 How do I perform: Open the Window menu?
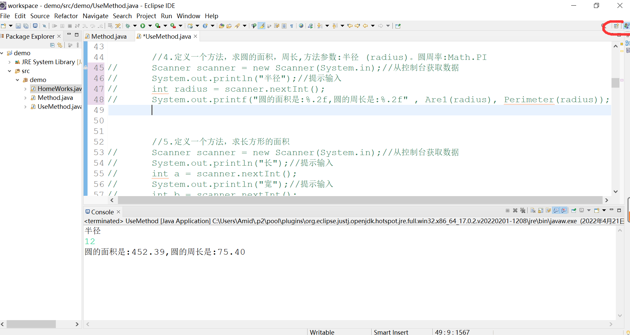(188, 16)
